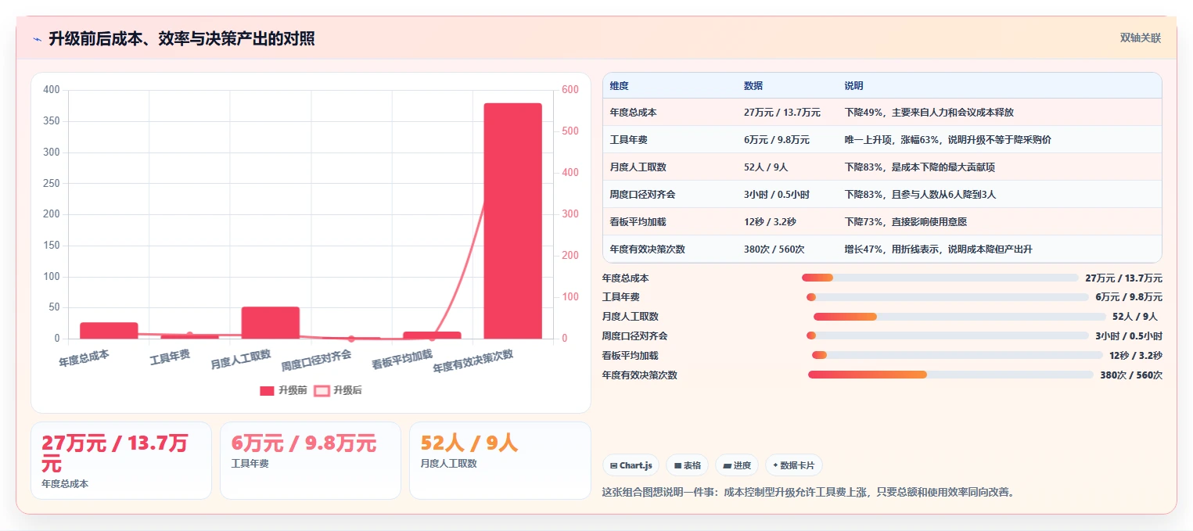Click the 周度口径对齐会 x-axis label
This screenshot has height=531, width=1193.
317,361
